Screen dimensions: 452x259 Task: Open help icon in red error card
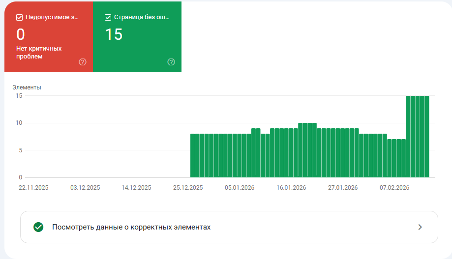tap(83, 62)
